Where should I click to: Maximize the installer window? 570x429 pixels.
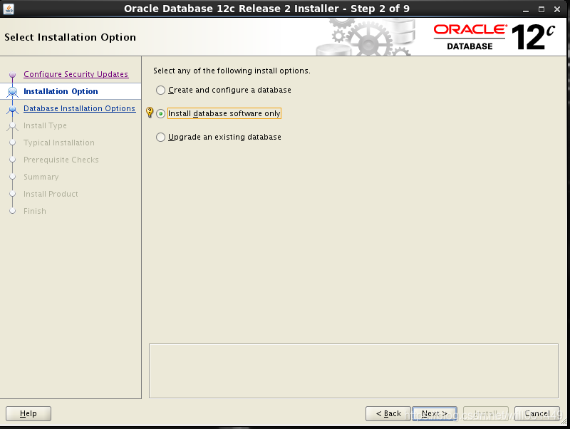pos(541,9)
